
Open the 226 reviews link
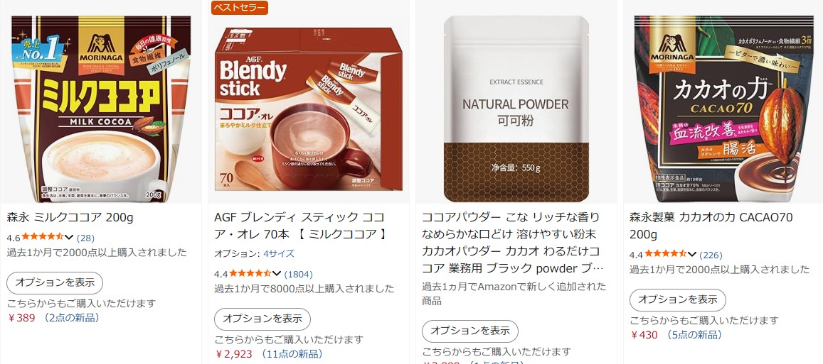(x=711, y=255)
